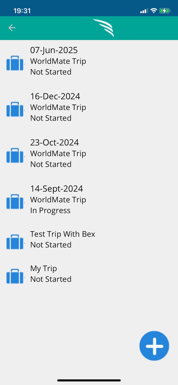The image size is (178, 385).
Task: Select Test Trip With Bex
Action: [x=89, y=239]
